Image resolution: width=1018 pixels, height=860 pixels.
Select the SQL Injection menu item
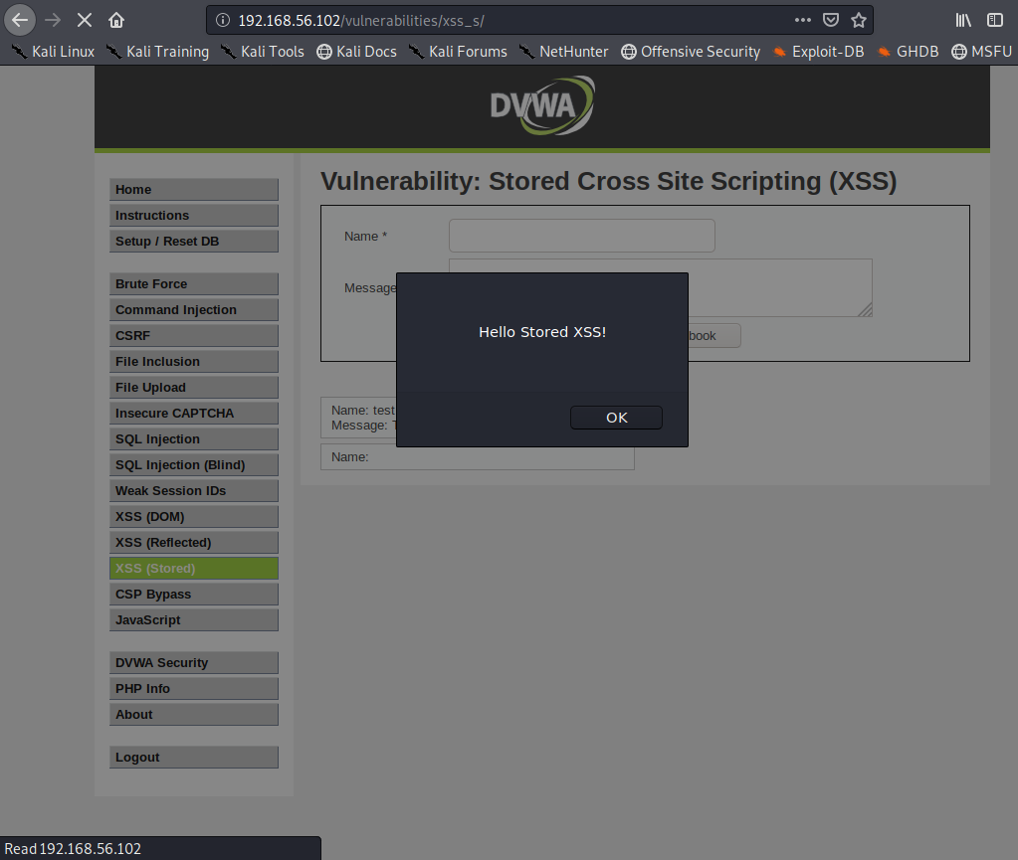click(193, 438)
